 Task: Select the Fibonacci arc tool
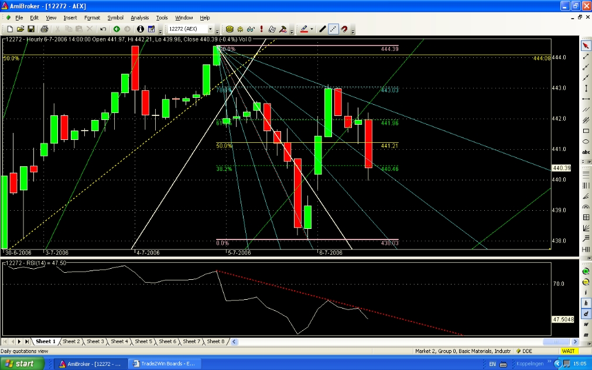click(586, 207)
